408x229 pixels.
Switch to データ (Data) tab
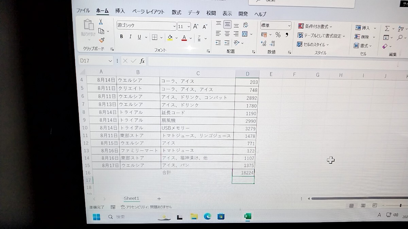point(194,13)
